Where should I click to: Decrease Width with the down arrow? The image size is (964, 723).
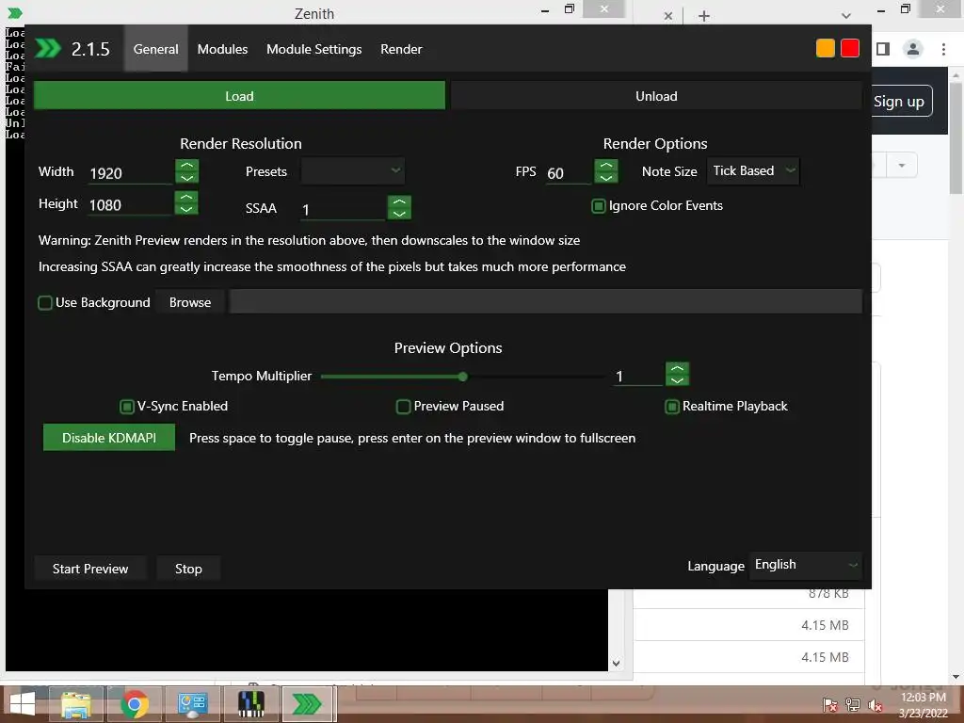click(x=187, y=178)
